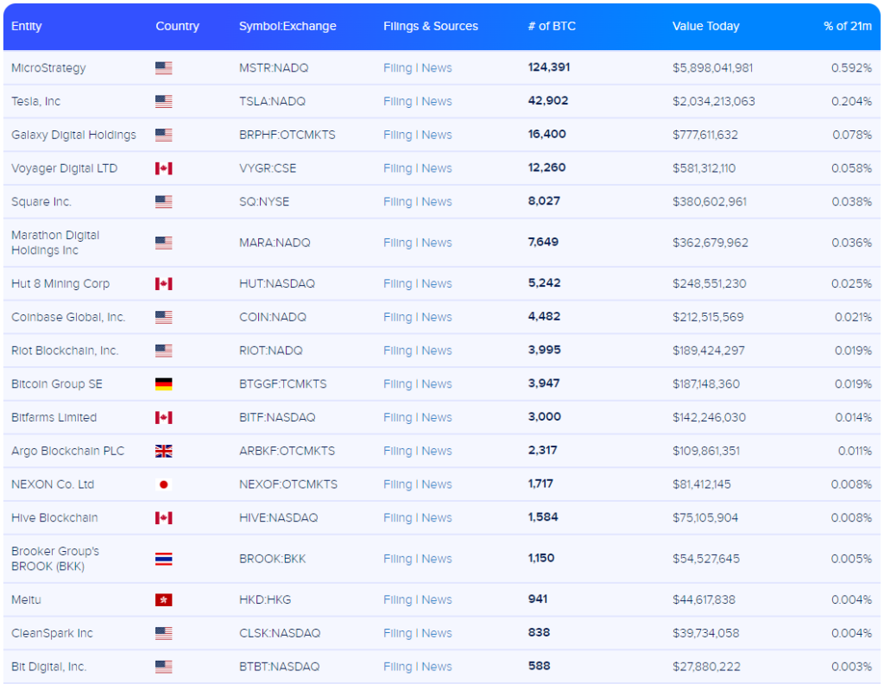Sort table by # of BTC column
884x684 pixels.
[552, 26]
